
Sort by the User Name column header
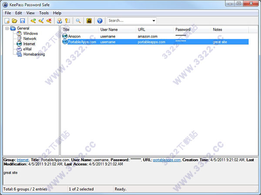click(117, 29)
